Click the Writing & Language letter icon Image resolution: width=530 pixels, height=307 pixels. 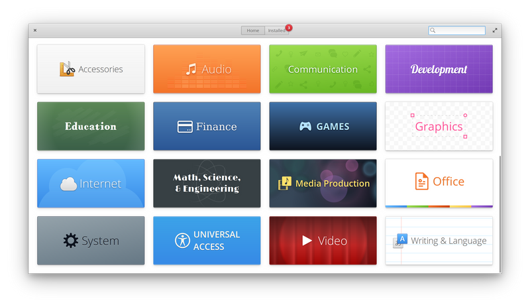click(x=400, y=241)
